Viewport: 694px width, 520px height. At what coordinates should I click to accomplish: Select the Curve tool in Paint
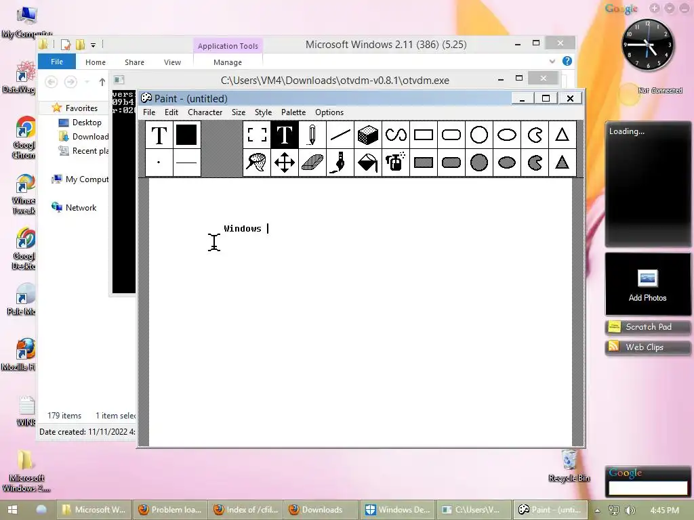[x=396, y=135]
